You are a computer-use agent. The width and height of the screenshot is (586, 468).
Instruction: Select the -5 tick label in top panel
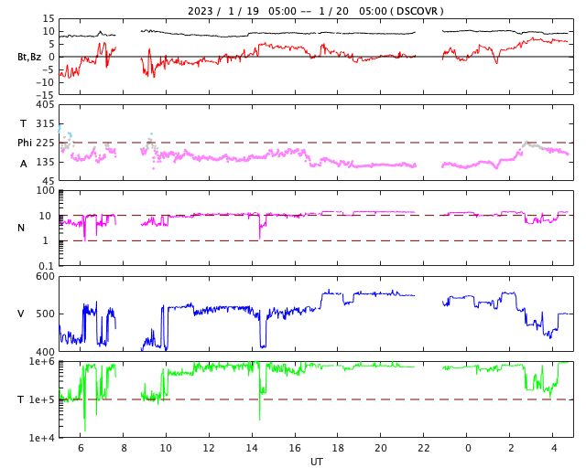click(x=47, y=69)
